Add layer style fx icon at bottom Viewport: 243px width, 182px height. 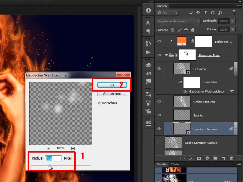click(x=191, y=158)
